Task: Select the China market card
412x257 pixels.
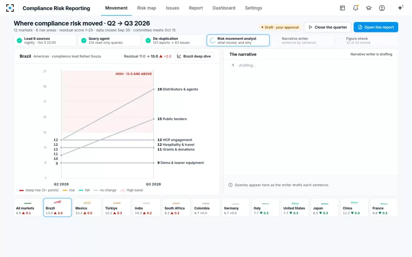Action: click(x=354, y=208)
